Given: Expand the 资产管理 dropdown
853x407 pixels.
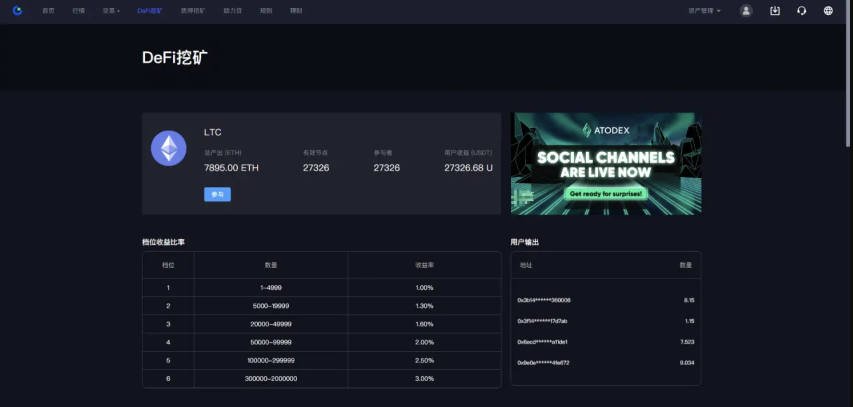Looking at the screenshot, I should coord(704,11).
